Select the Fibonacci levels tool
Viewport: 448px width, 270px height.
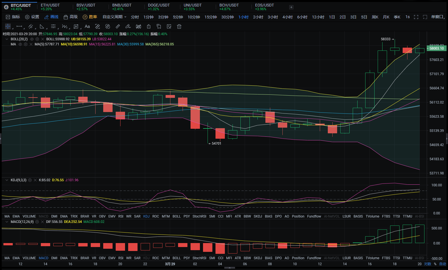(53, 26)
